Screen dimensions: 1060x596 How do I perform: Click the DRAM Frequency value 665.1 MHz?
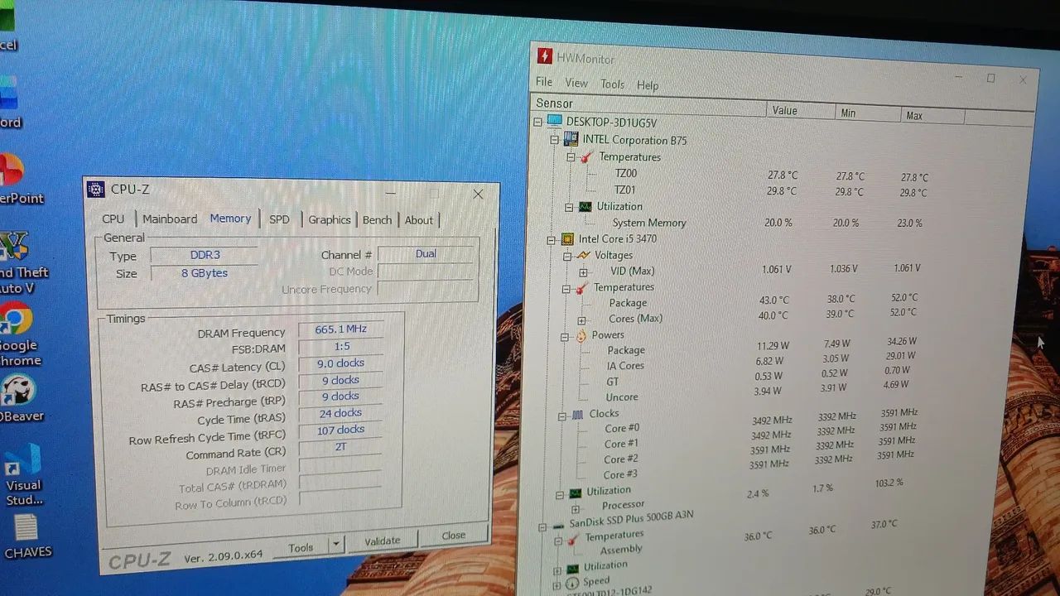[340, 329]
